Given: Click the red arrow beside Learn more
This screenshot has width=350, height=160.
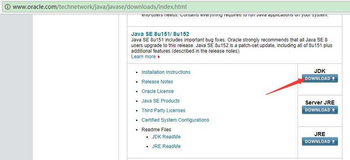Looking at the screenshot, I should click(x=159, y=57).
